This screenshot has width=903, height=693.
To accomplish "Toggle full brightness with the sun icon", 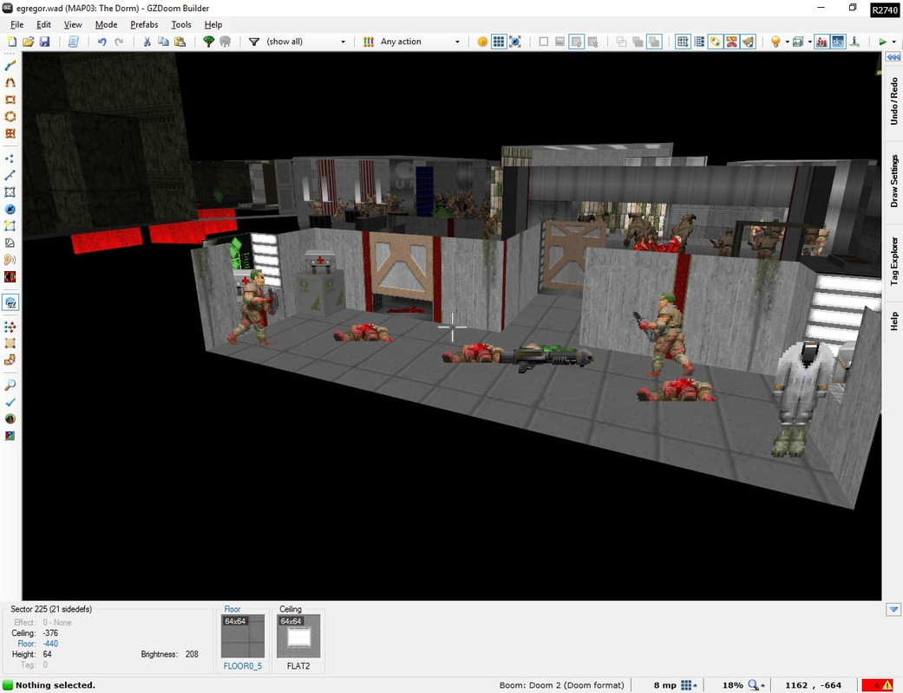I will [x=482, y=42].
